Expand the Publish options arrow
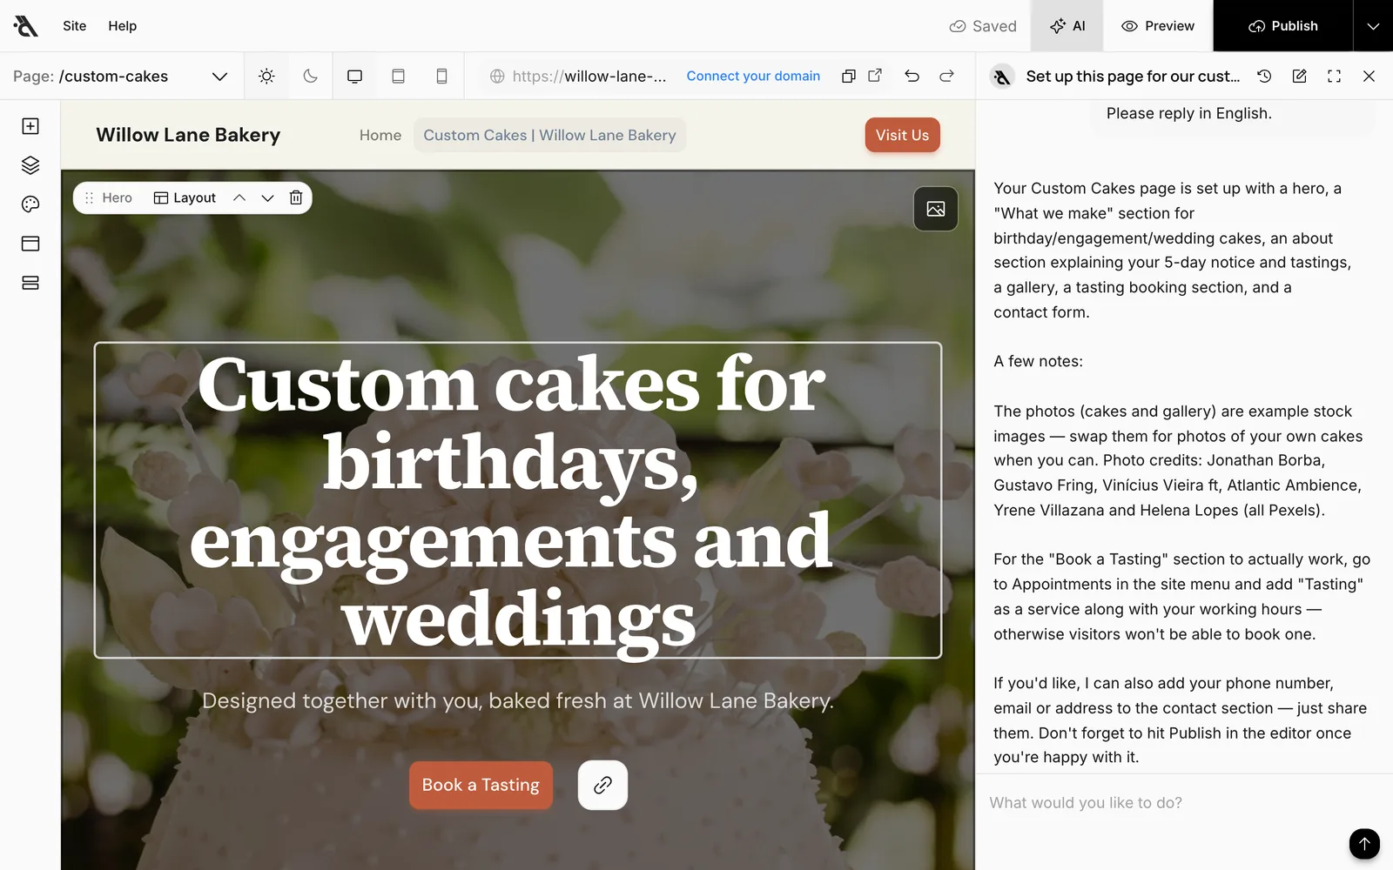Screen dimensions: 1393x870 pyautogui.click(x=1373, y=26)
